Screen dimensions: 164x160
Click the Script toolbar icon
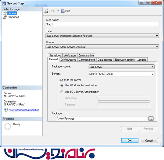pos(46,11)
